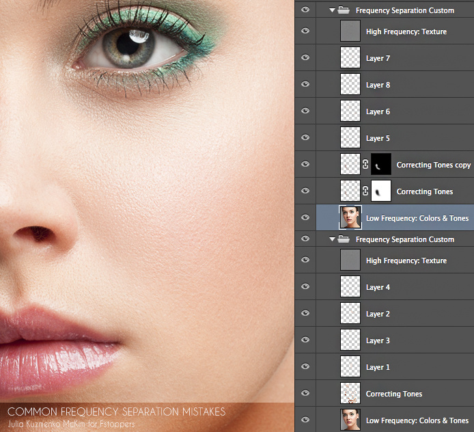Hide Layer 1 using the eye icon

[305, 366]
